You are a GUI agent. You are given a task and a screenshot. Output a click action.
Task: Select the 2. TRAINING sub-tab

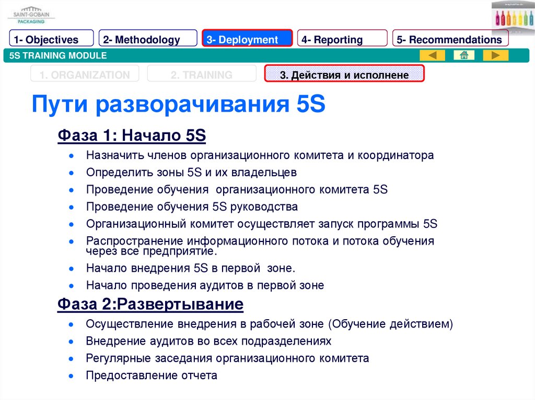(202, 75)
